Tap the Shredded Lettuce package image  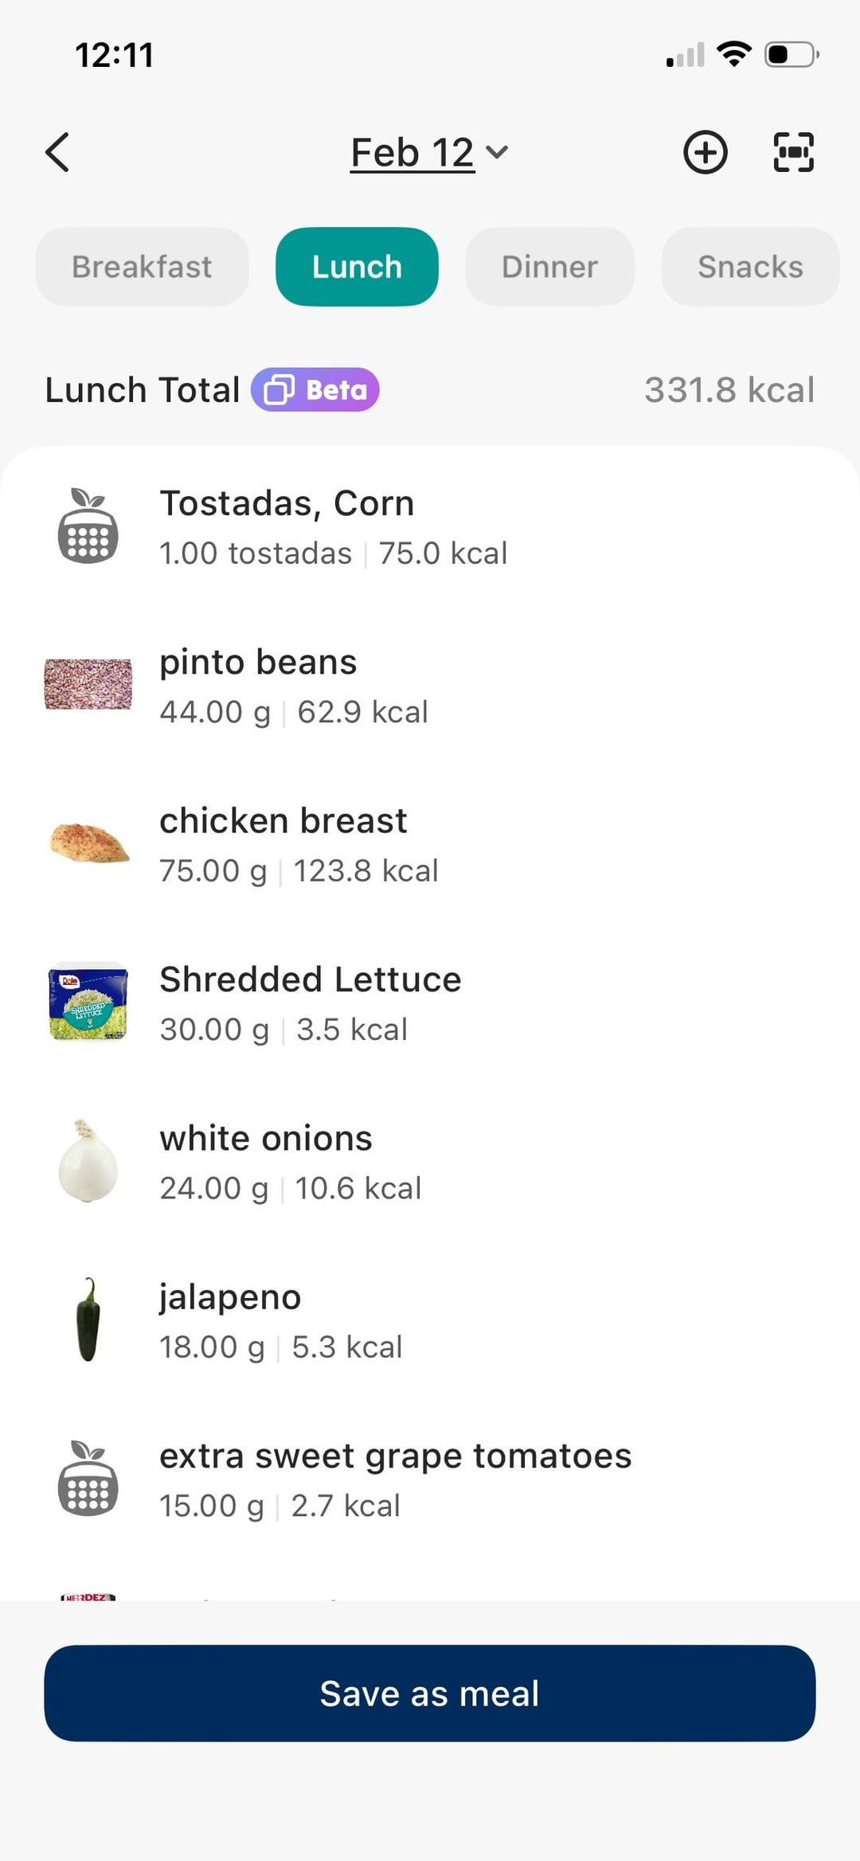coord(88,1002)
